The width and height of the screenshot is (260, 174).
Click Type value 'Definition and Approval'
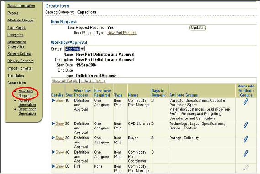(97, 76)
